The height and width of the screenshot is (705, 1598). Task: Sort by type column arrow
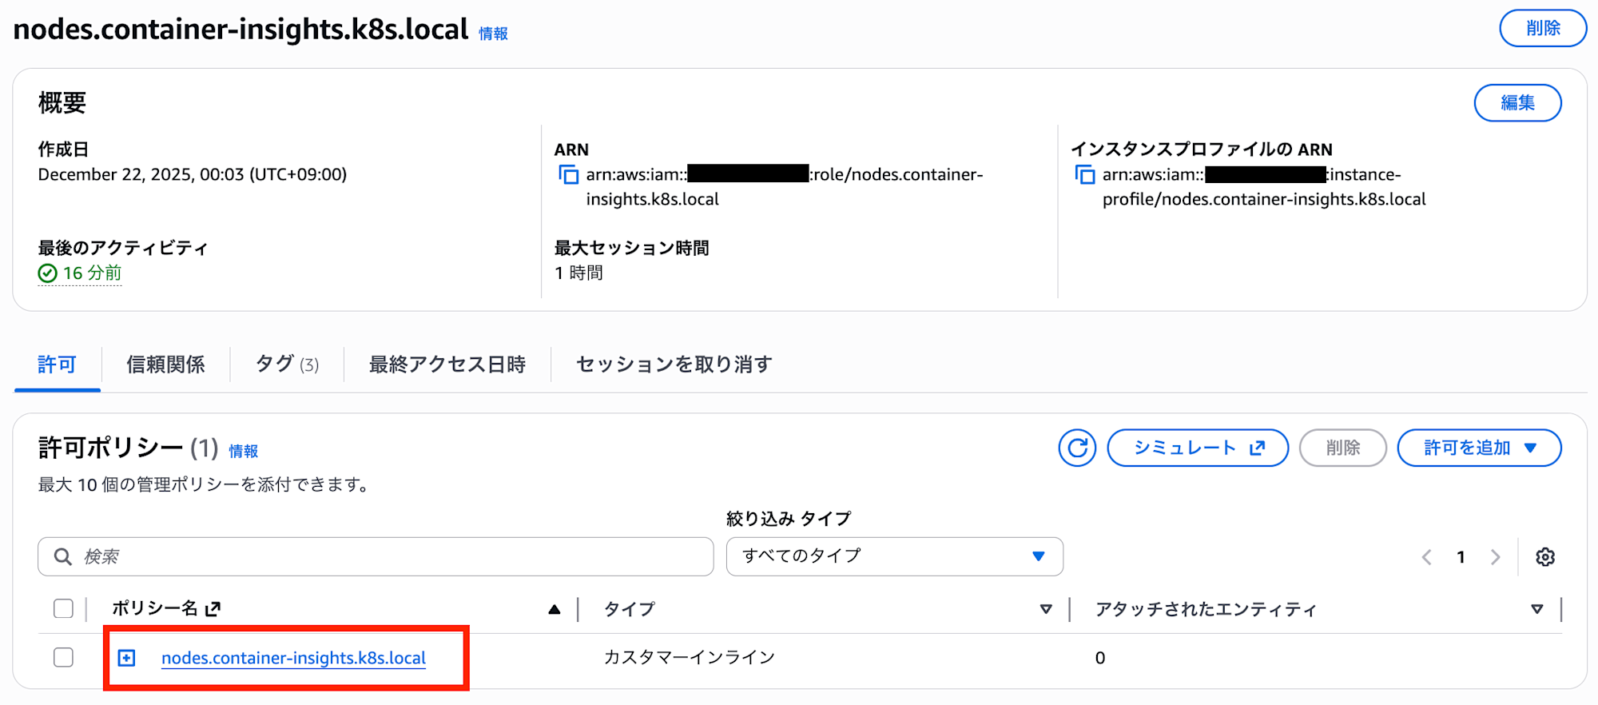1046,610
